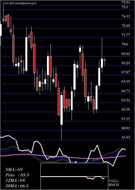135x190 pixels.
Task: Click the MACD inset panel box
Action: coord(74,176)
